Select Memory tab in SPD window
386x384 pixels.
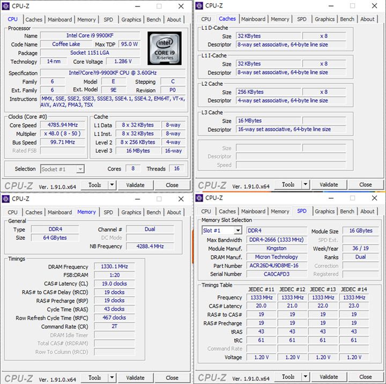coord(280,211)
